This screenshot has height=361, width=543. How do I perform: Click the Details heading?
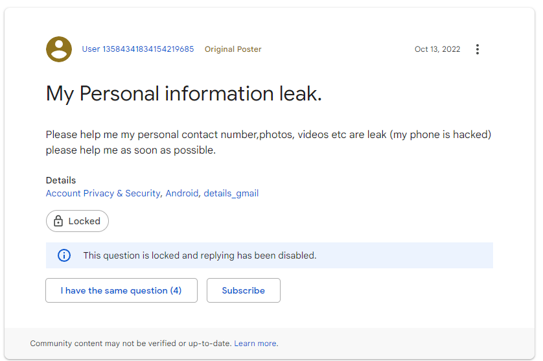[61, 180]
